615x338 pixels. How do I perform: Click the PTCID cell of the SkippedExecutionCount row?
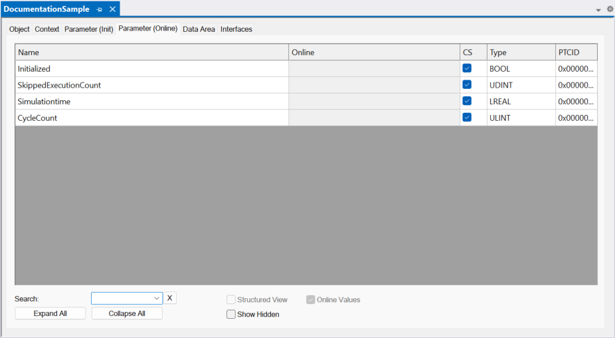(576, 85)
